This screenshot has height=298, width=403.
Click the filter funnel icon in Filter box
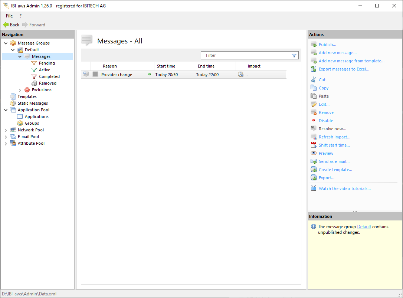[x=294, y=56]
